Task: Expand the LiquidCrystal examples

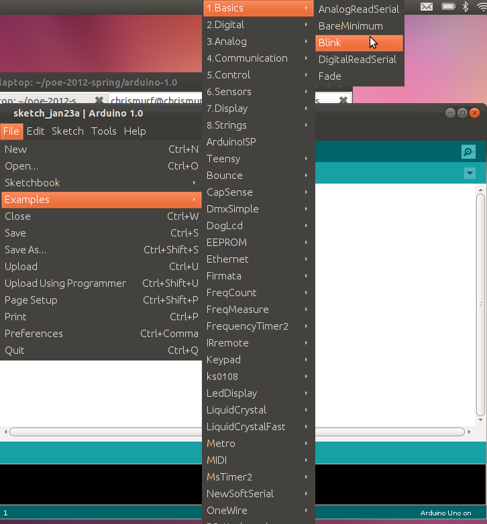Action: [x=258, y=409]
